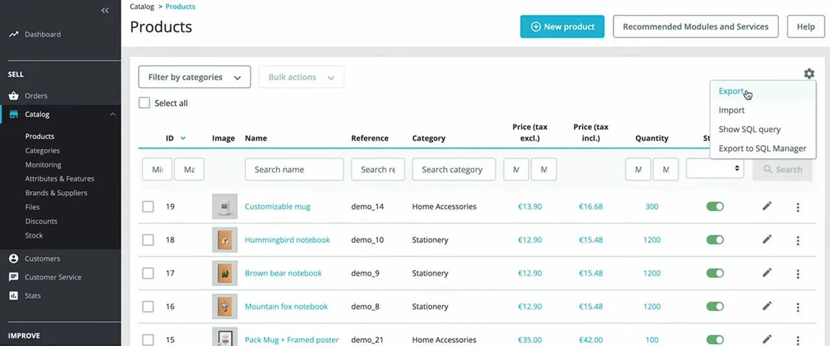
Task: Click the Customer Service chat icon
Action: [14, 277]
